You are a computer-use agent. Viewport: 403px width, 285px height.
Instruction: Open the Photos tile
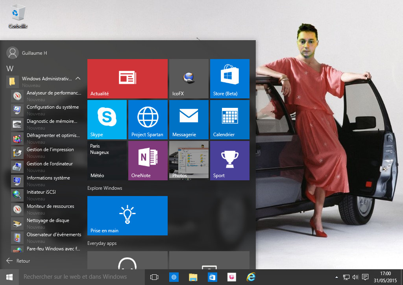point(189,160)
